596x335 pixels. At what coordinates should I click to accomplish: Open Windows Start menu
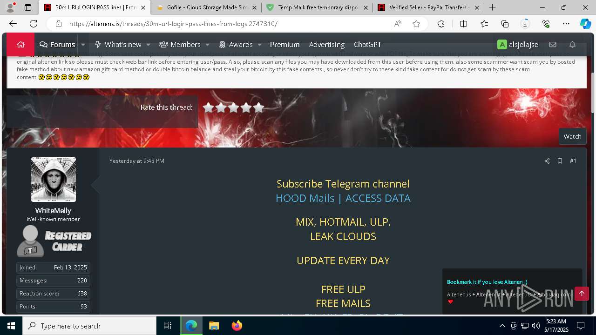(11, 326)
